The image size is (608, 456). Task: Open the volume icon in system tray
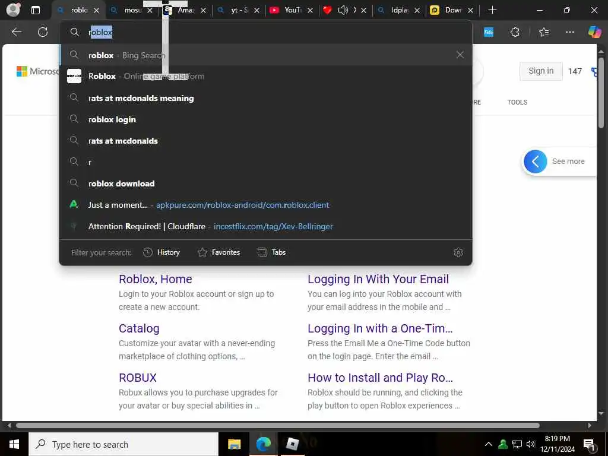[531, 444]
